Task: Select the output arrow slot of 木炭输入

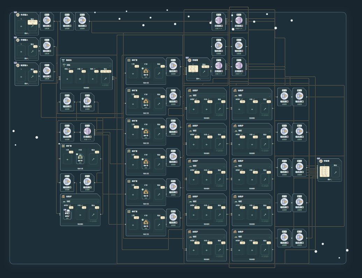Action: [x=32, y=26]
